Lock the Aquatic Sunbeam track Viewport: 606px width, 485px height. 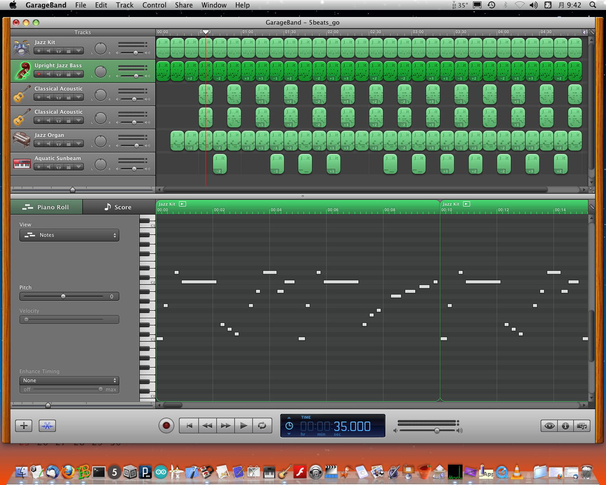point(69,167)
